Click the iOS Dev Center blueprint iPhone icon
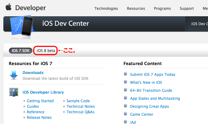208x124 pixels. click(x=22, y=26)
